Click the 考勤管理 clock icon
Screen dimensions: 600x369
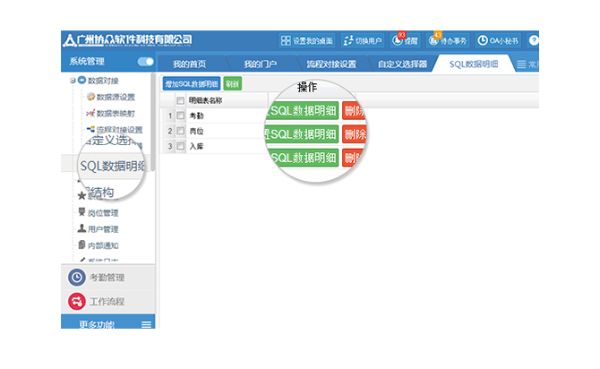77,278
